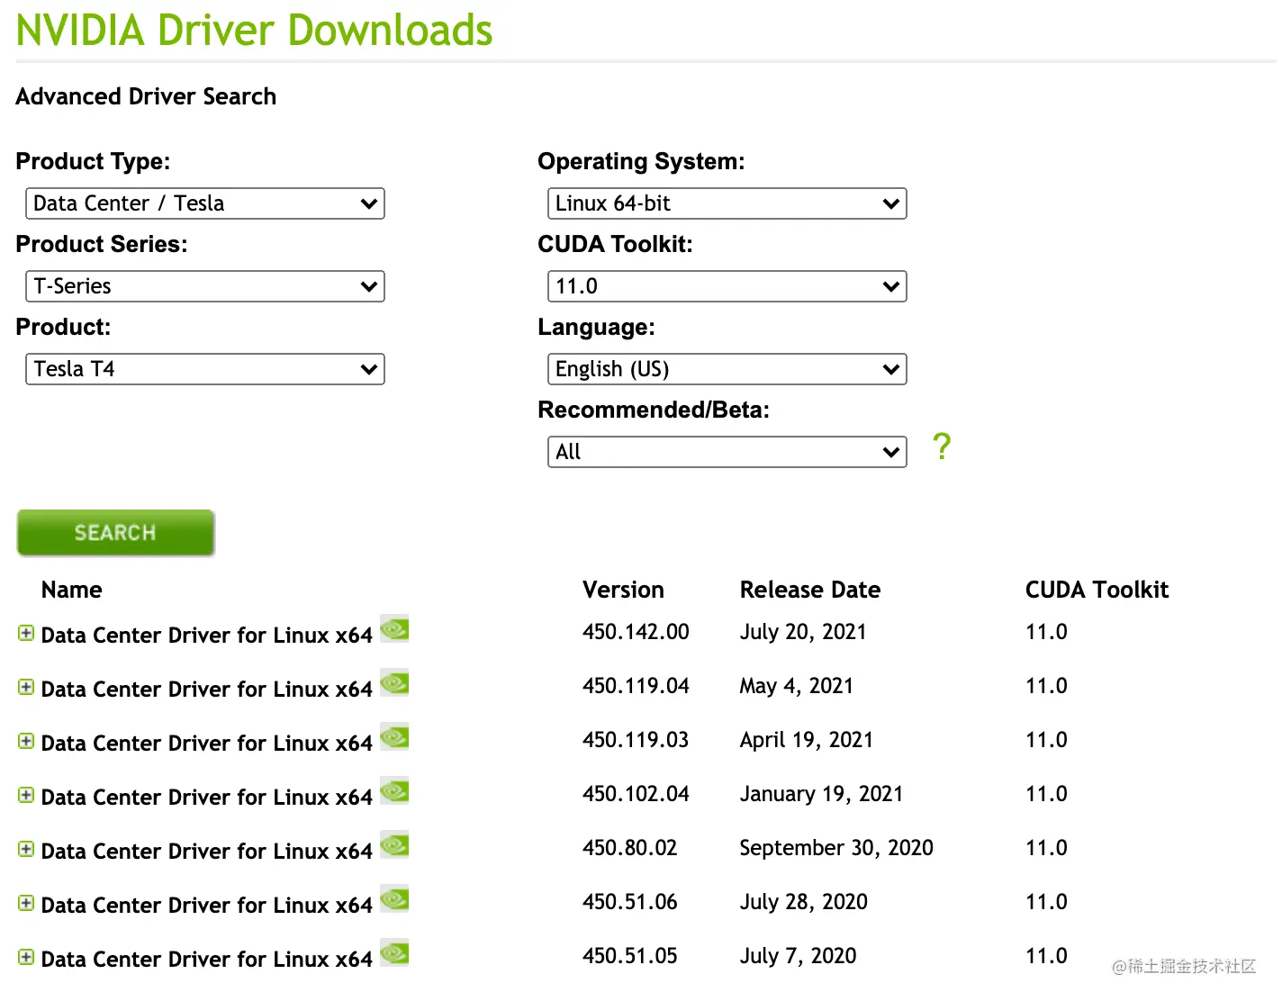Click the green SEARCH button
1282x1001 pixels.
(115, 533)
